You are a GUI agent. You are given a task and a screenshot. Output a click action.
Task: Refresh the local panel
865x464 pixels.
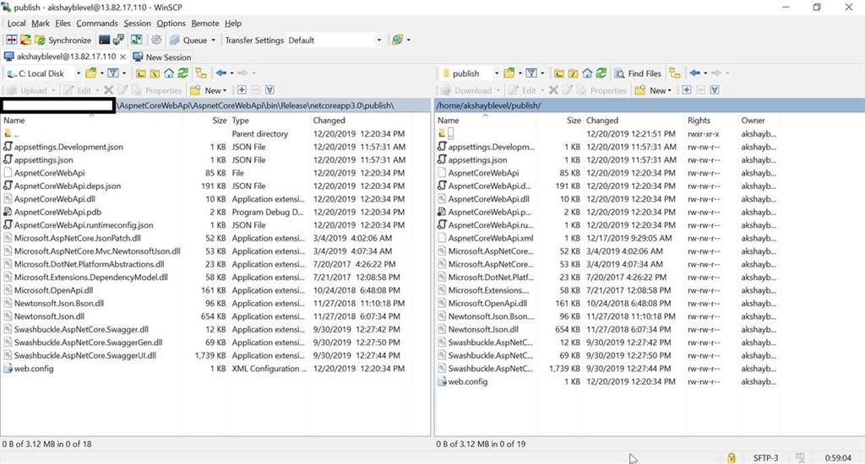183,73
